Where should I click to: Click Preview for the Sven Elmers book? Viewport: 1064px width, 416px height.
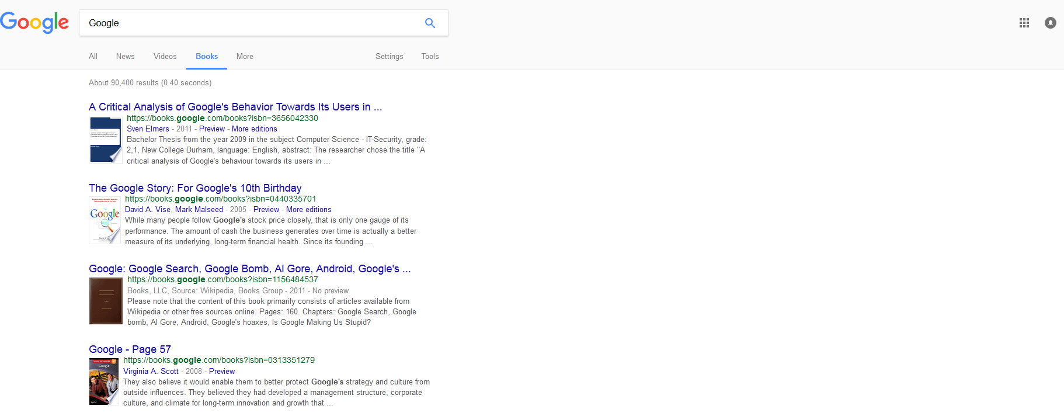point(212,129)
